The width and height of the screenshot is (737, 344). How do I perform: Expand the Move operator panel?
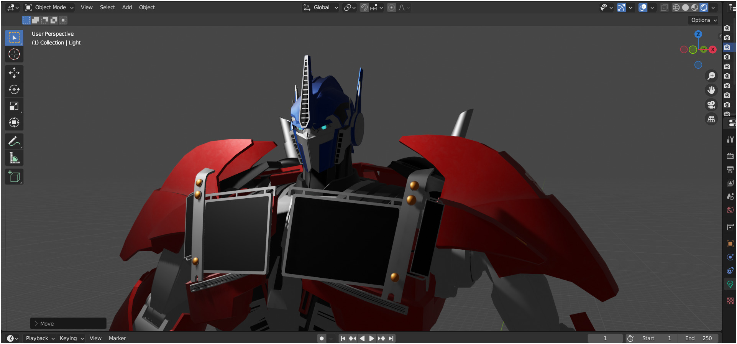point(68,324)
